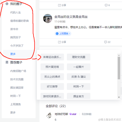Click the 上班摸鱼 tag circle icon
Viewport: 122px width, 122px height.
[57, 34]
